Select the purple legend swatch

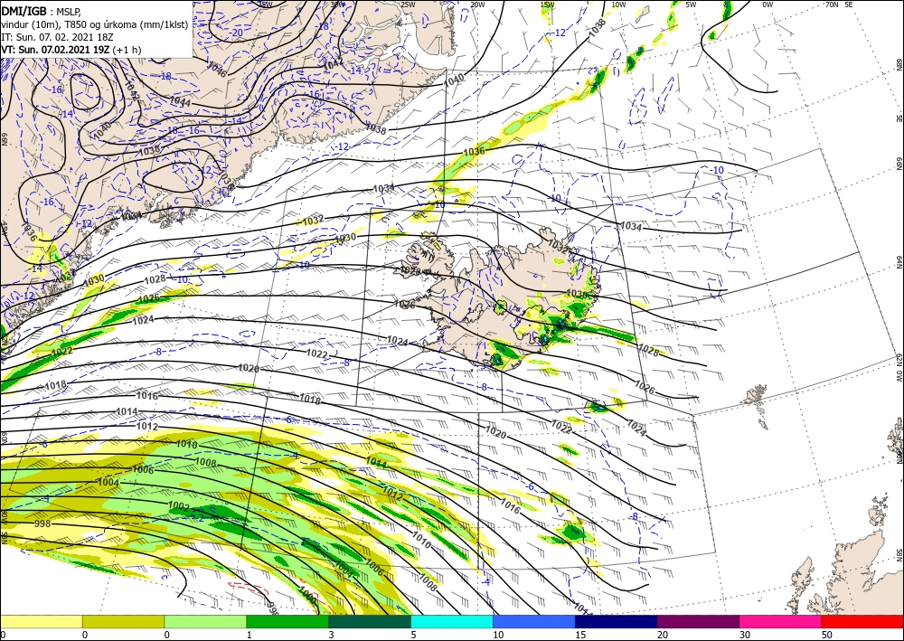(x=698, y=621)
